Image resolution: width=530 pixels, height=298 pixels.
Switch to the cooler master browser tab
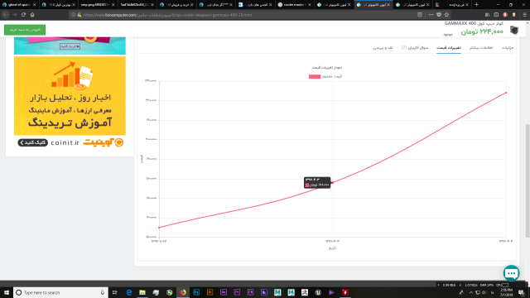tap(294, 5)
